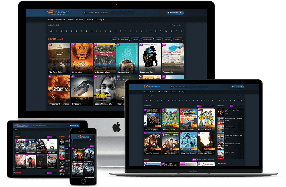Click the red bookmark count badge on the iMac
This screenshot has height=187, width=286.
(x=181, y=13)
